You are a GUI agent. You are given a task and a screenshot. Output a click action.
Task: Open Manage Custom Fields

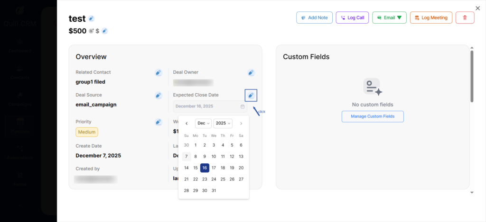point(373,116)
